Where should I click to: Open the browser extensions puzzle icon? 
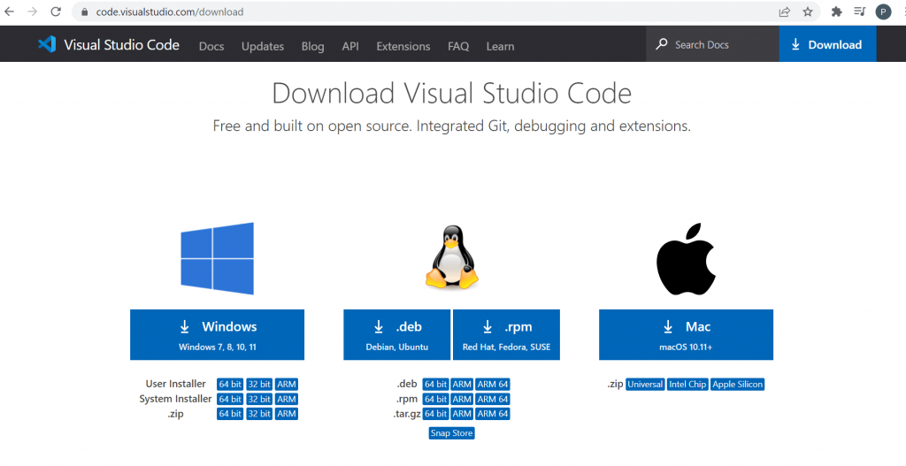tap(836, 11)
